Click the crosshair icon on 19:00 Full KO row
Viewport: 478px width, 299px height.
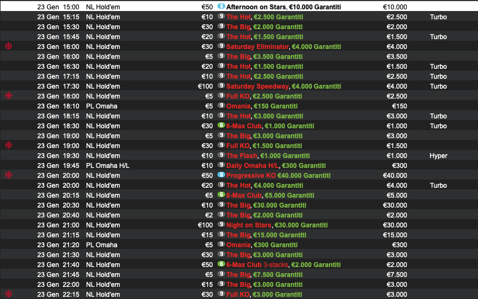point(8,145)
